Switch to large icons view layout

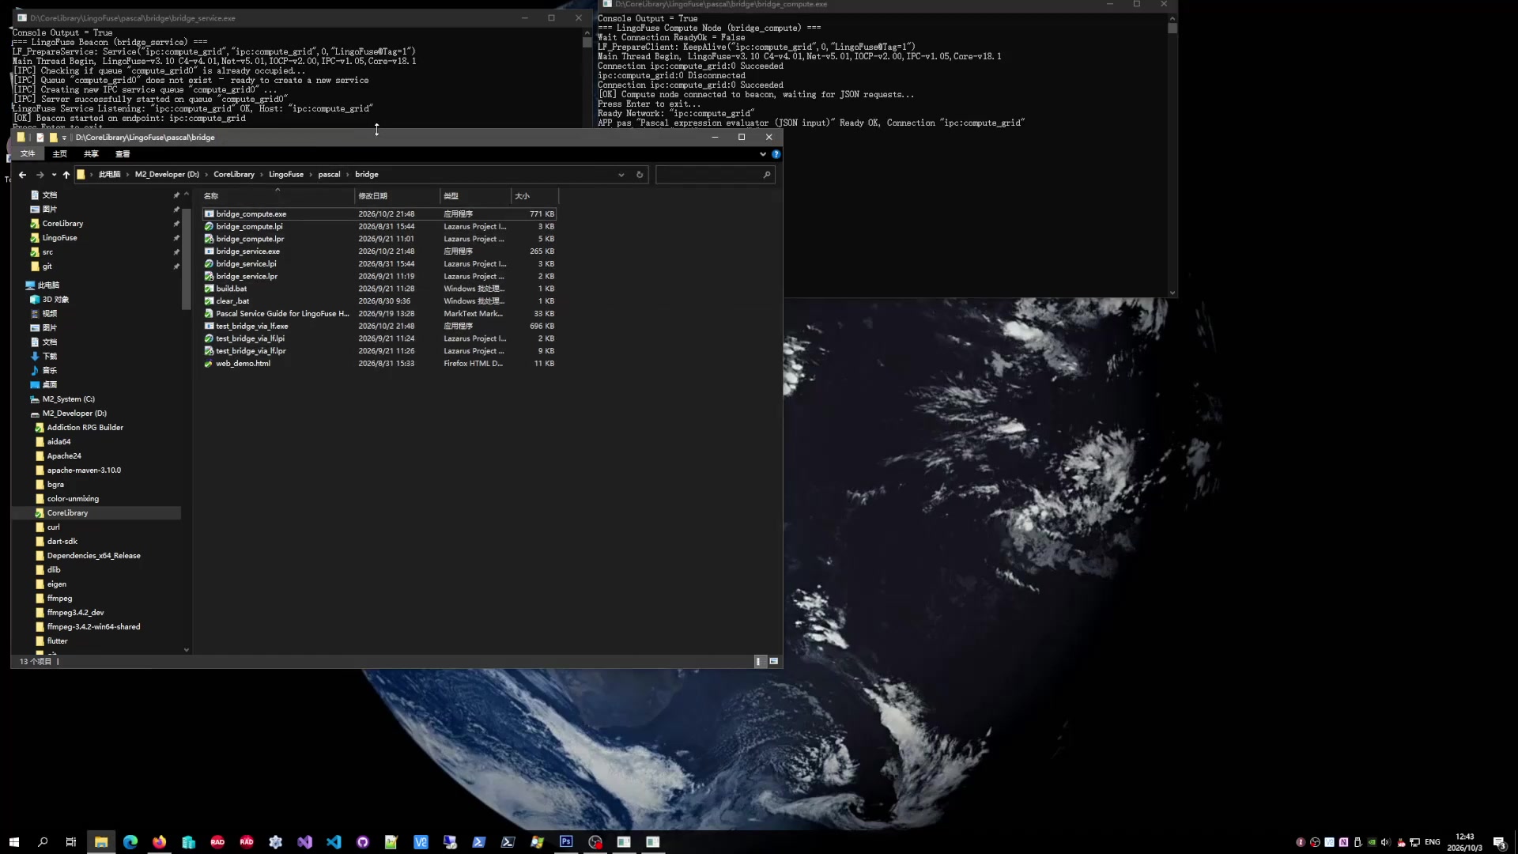point(774,662)
